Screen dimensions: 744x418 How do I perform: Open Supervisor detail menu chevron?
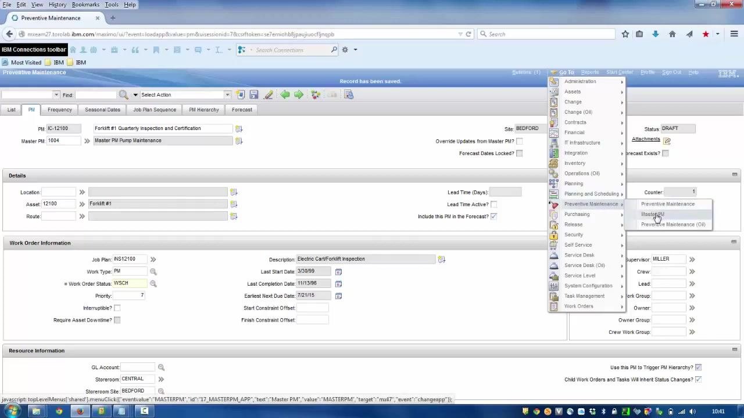692,260
